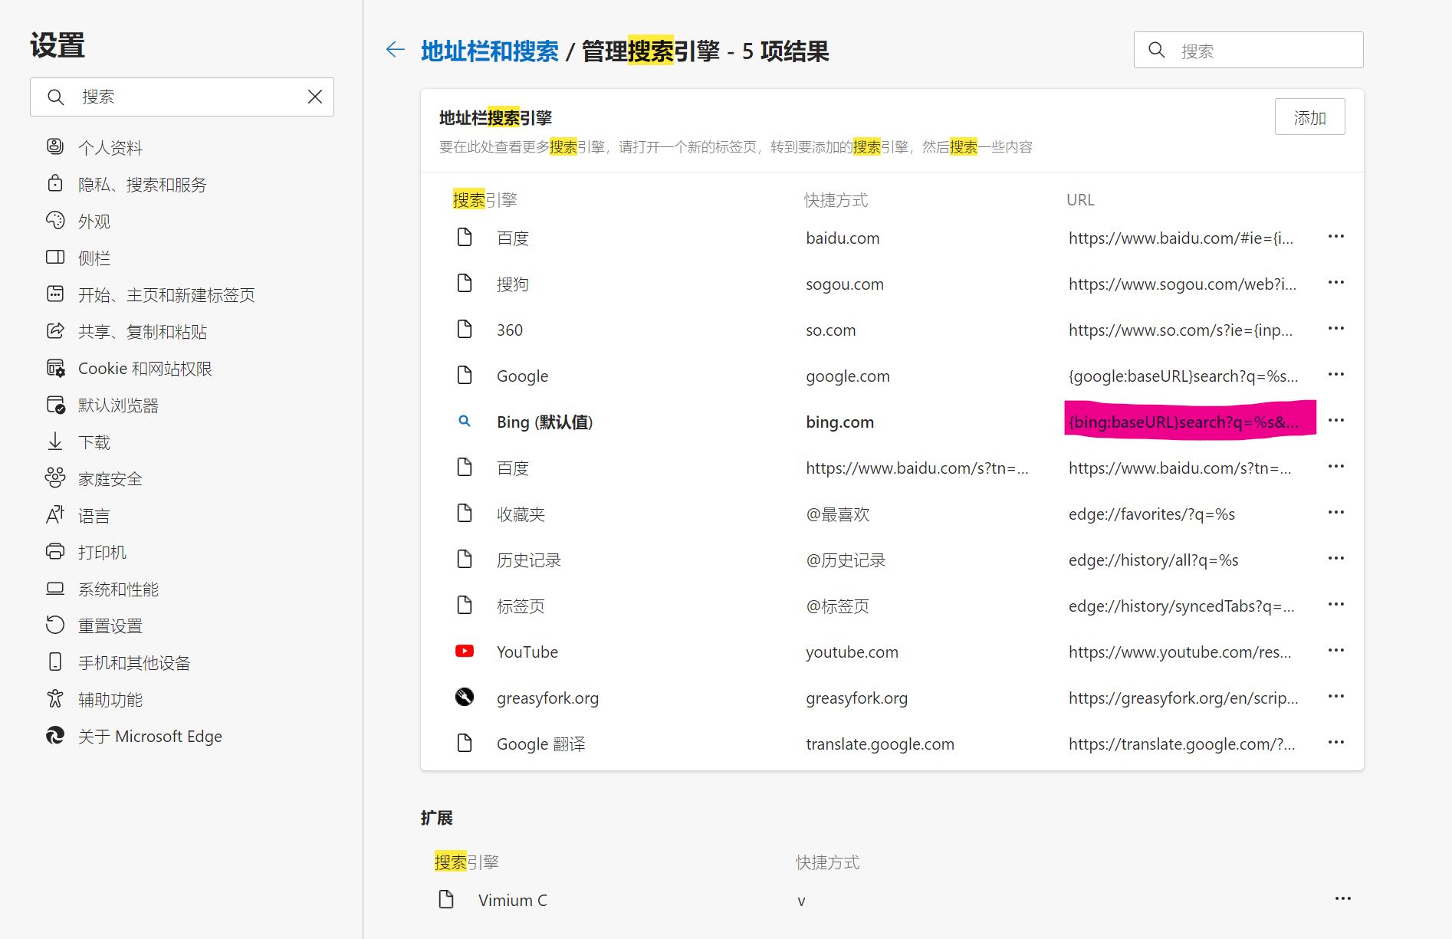Click the 添加 button to add engine
This screenshot has height=939, width=1452.
tap(1309, 117)
